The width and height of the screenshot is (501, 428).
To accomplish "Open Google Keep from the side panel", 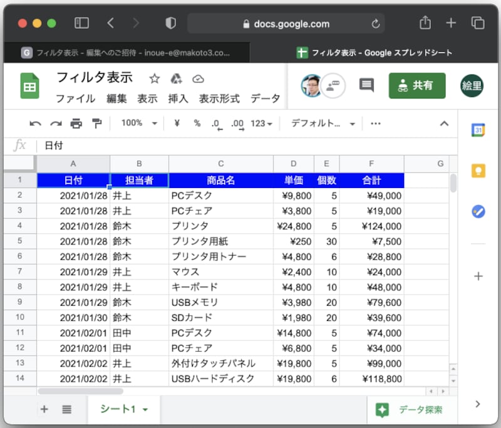I will (x=478, y=169).
